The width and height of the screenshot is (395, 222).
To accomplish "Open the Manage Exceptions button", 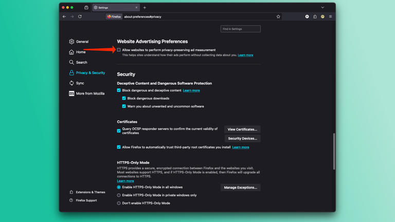I will (241, 188).
